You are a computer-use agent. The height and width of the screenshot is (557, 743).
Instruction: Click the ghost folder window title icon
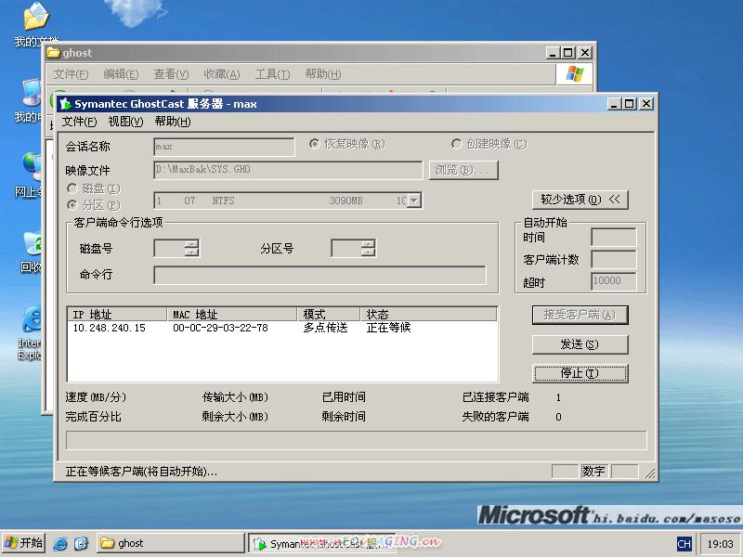point(54,53)
